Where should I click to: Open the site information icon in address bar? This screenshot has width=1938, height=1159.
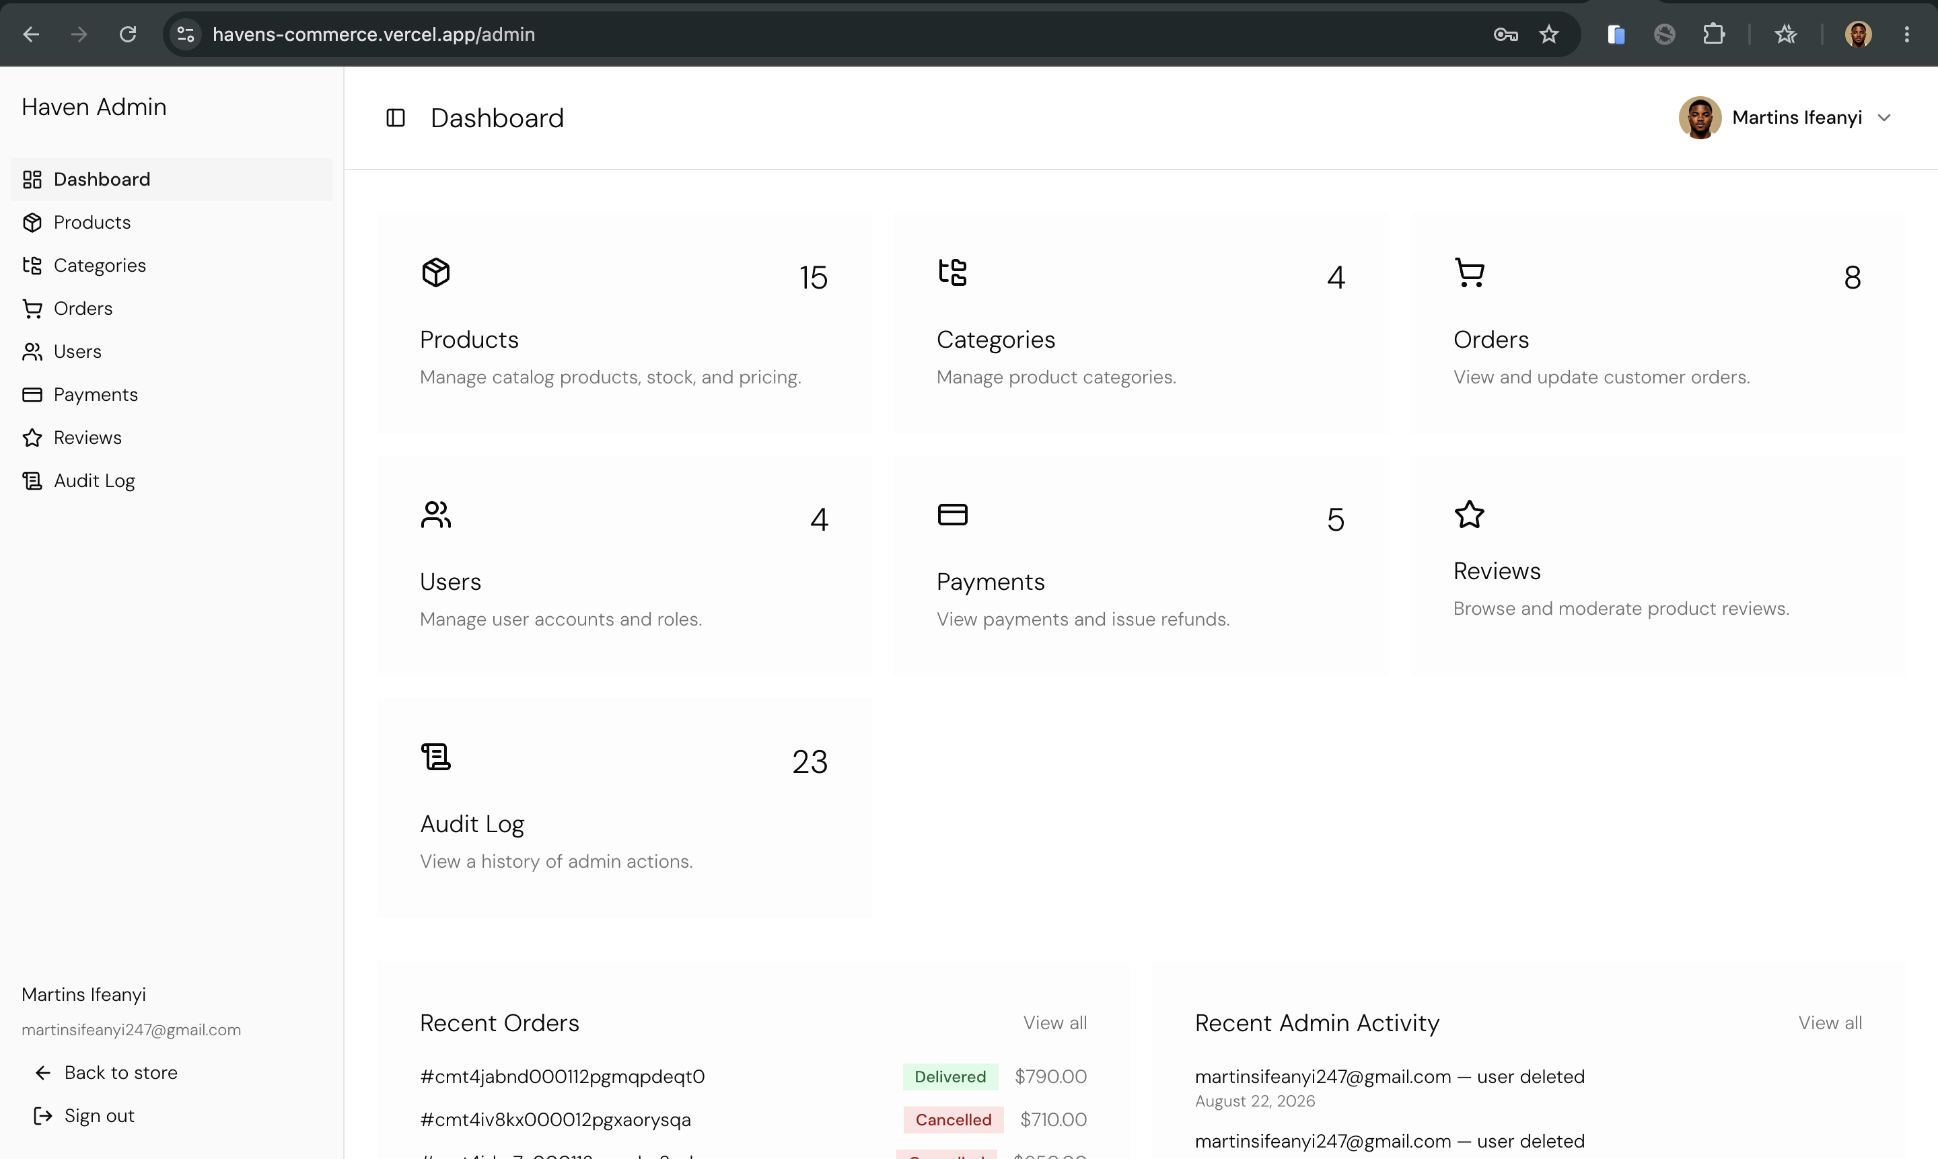click(186, 34)
